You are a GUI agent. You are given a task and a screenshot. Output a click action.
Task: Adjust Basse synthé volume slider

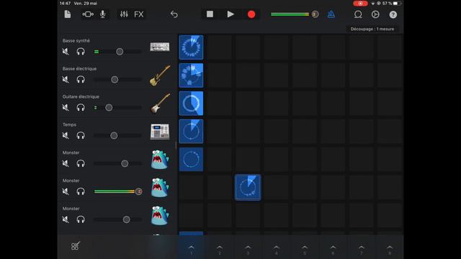pyautogui.click(x=117, y=52)
